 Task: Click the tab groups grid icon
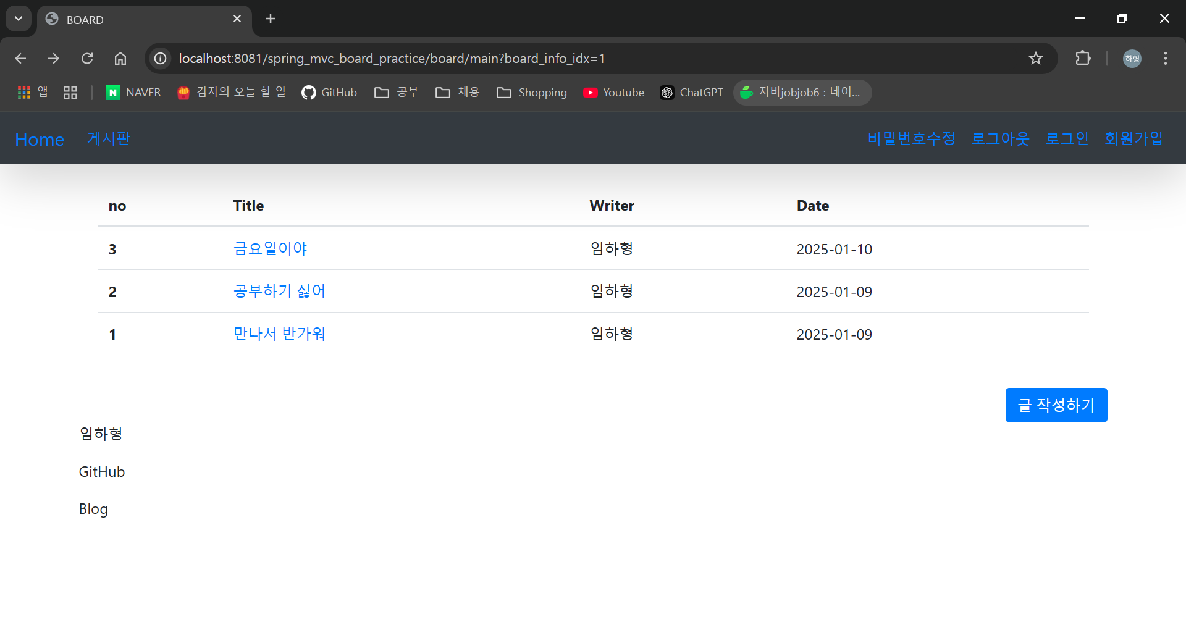(70, 92)
